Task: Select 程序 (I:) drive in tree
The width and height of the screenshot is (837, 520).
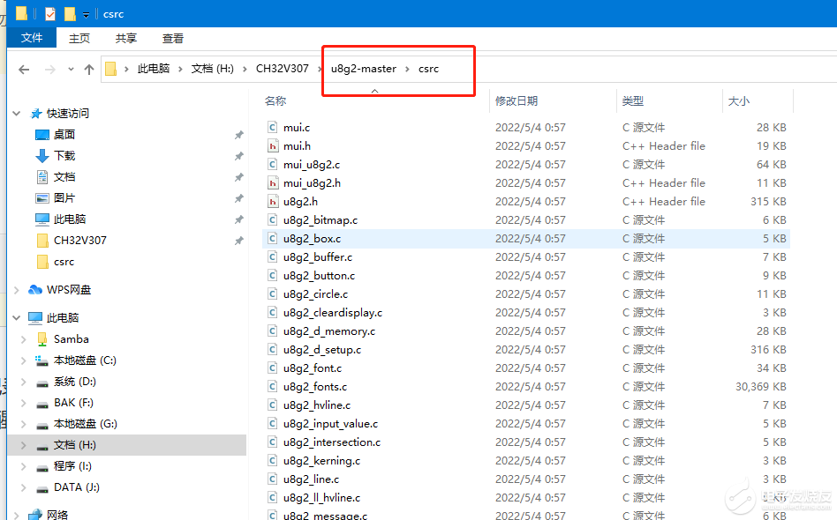Action: tap(72, 466)
